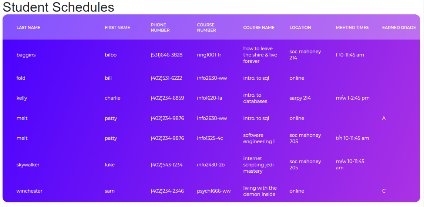424x207 pixels.
Task: Click meeting time 'm/w 1-2:45 pm'
Action: coord(353,98)
